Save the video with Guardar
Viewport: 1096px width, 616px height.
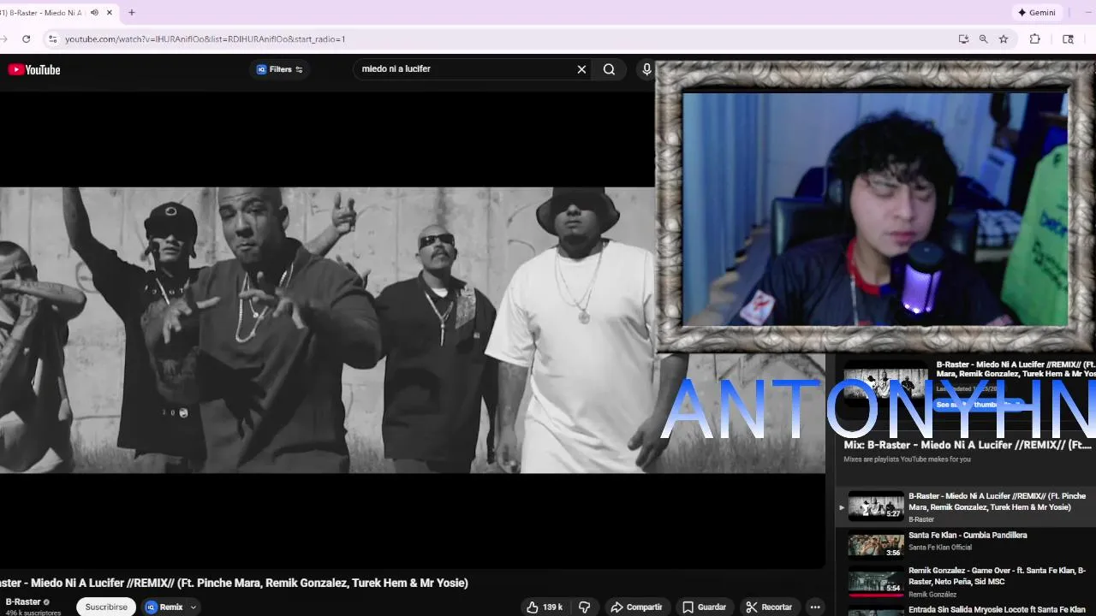pyautogui.click(x=704, y=607)
